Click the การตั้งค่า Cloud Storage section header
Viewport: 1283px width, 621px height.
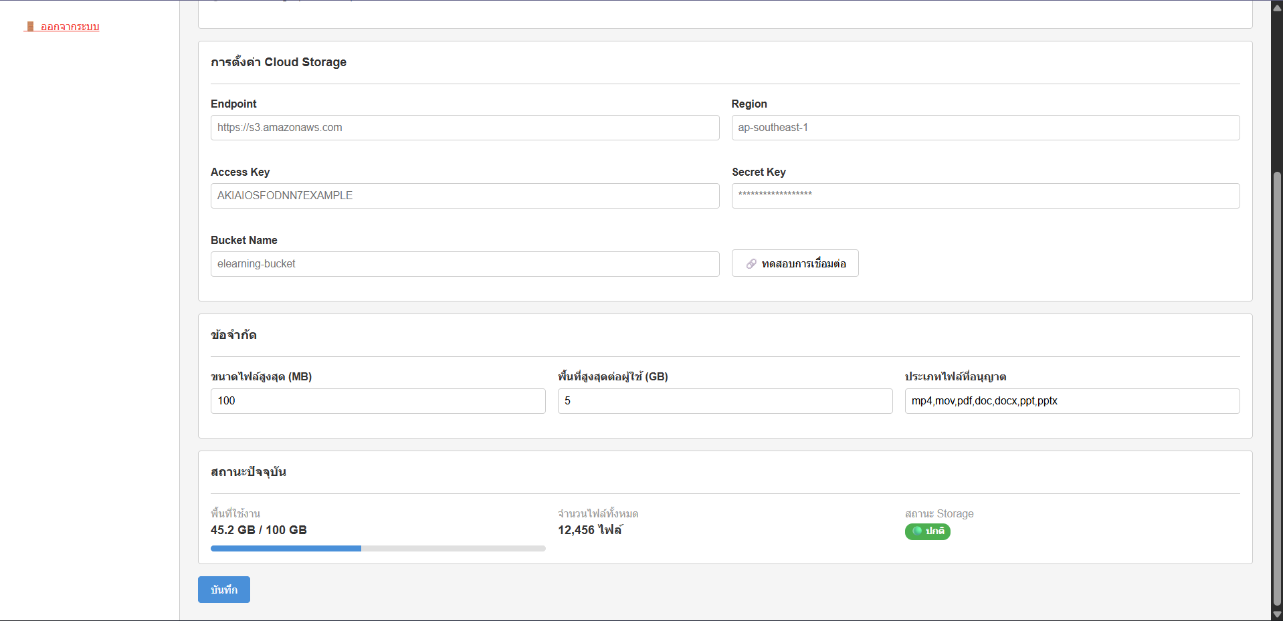[x=278, y=61]
